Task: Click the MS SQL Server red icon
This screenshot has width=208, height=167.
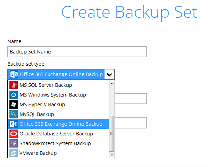Action: coord(14,85)
